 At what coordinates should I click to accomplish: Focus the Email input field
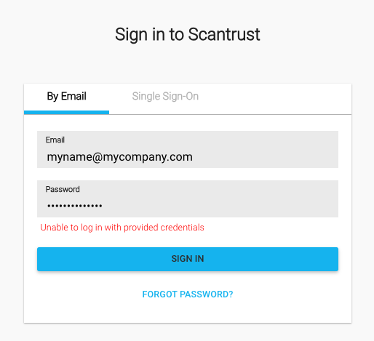(x=188, y=149)
